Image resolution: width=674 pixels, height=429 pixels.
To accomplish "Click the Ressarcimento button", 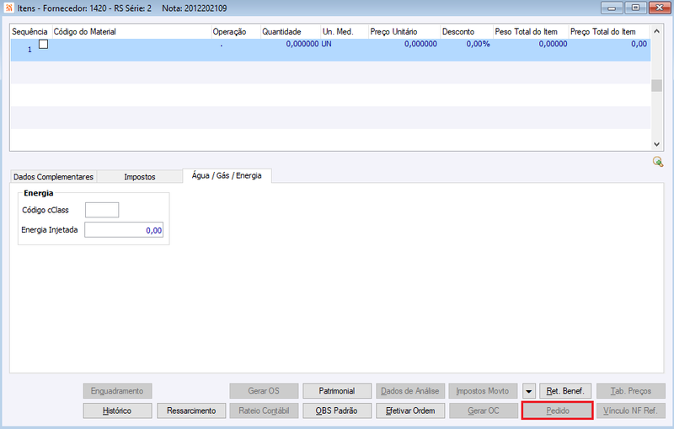I will 191,411.
